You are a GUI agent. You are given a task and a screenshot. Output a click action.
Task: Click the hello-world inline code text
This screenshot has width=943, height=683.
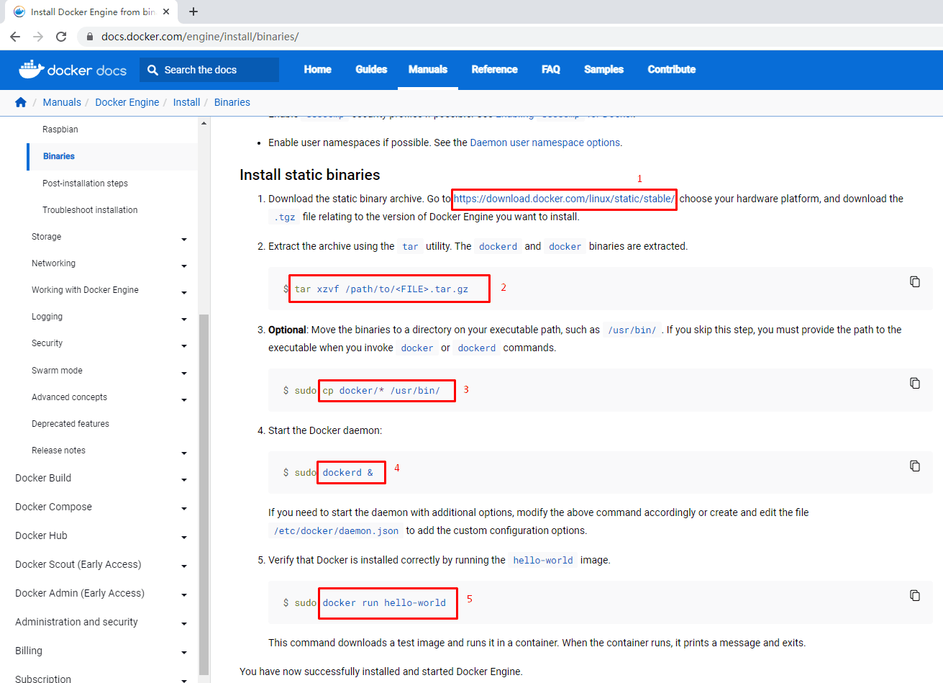[543, 561]
